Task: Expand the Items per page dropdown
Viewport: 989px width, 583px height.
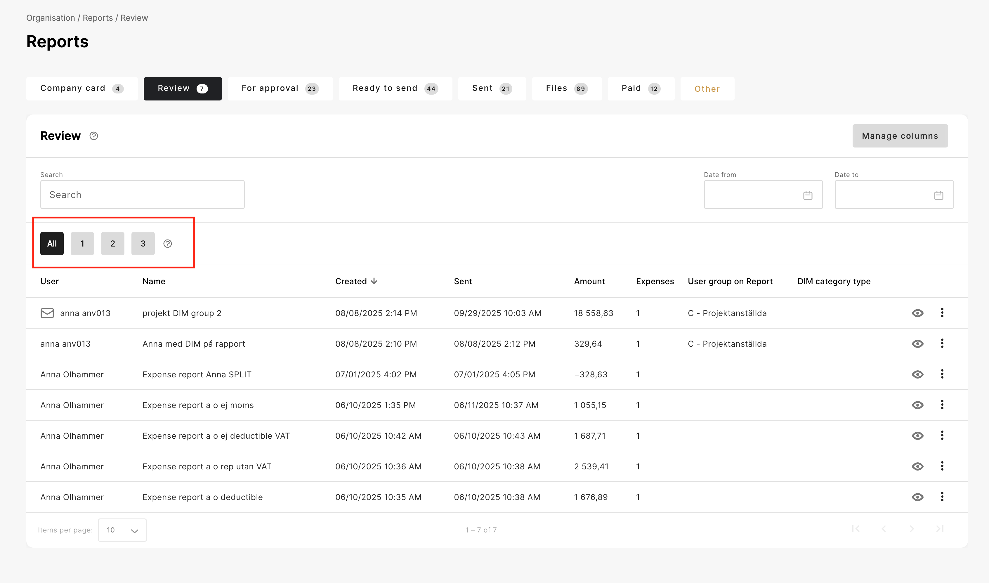Action: click(122, 530)
